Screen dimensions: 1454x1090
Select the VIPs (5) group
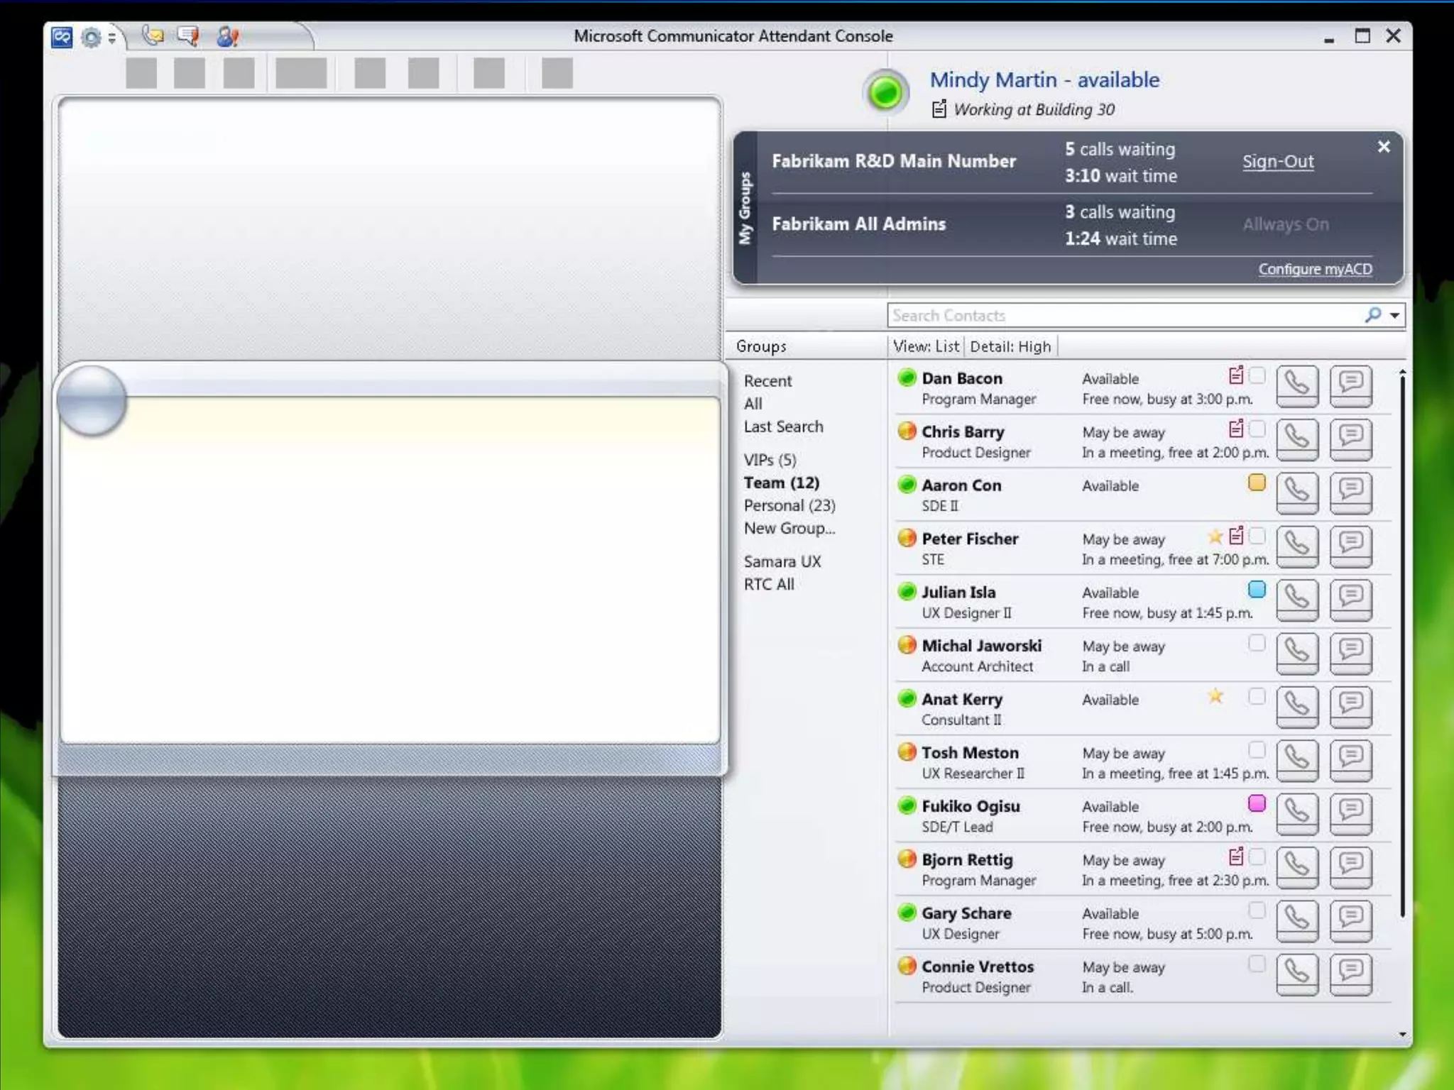770,460
